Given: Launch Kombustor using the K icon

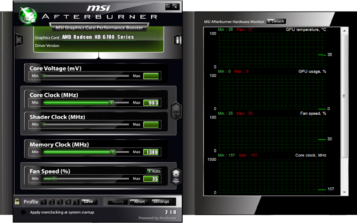Looking at the screenshot, I should [x=18, y=39].
